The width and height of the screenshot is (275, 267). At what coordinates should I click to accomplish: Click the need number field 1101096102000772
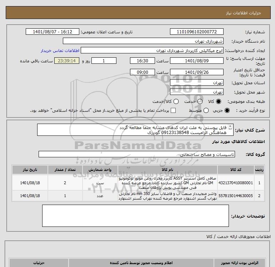click(x=196, y=32)
